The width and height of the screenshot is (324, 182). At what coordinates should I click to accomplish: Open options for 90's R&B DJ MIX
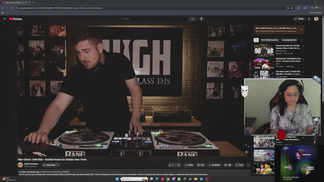pos(303,72)
